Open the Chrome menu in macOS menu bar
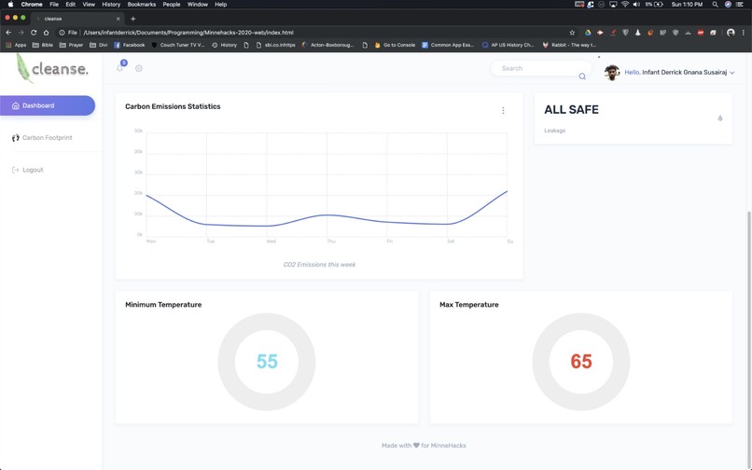This screenshot has width=752, height=470. tap(32, 5)
